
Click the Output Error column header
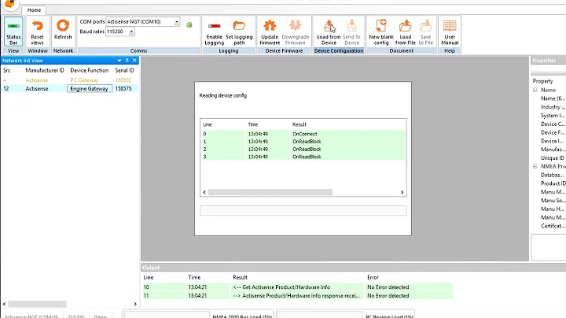(x=373, y=277)
